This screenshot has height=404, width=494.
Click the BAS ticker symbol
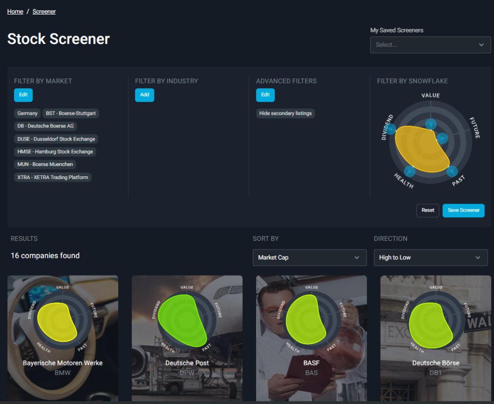tap(311, 373)
